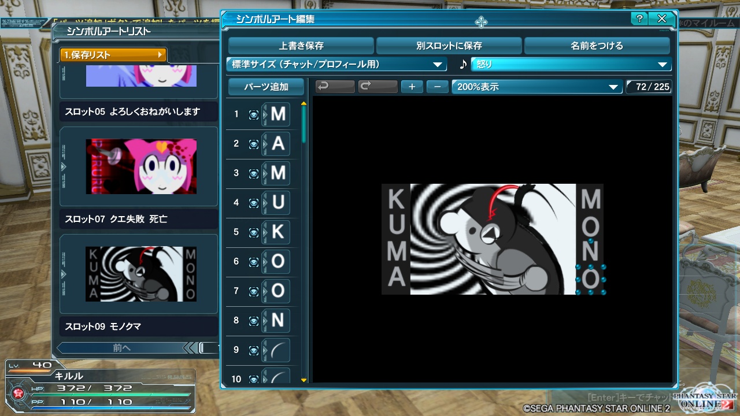Expand the arrow beside the モノクマ thumbnail
Screen dimensions: 740x416
[x=64, y=274]
